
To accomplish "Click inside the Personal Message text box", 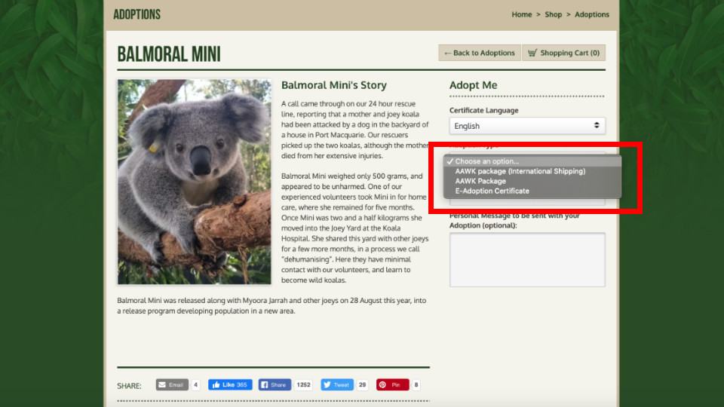I will click(527, 259).
